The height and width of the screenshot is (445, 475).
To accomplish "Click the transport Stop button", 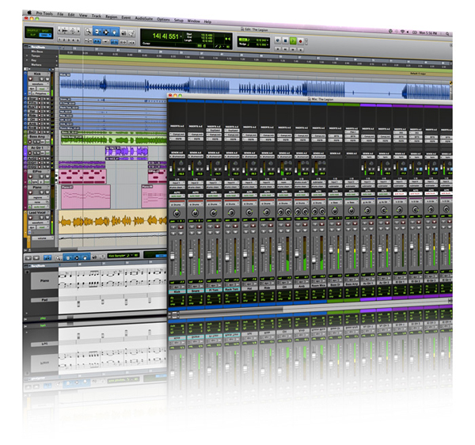I will pyautogui.click(x=285, y=40).
